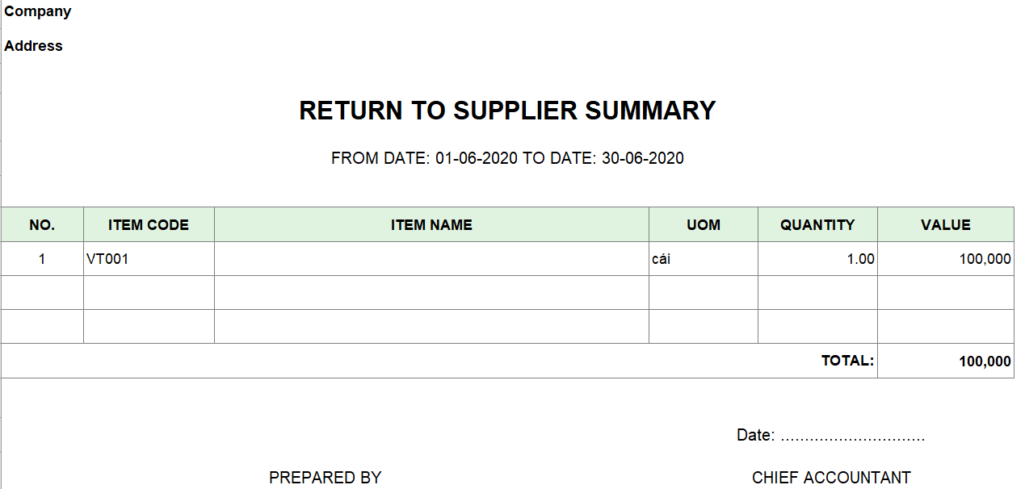Viewport: 1025px width, 489px height.
Task: Click the CHIEF ACCOUNTANT signature label
Action: tap(831, 478)
